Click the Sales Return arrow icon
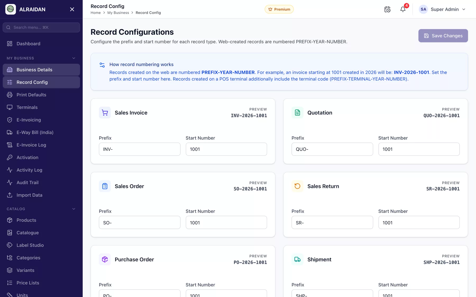476x297 pixels. 297,186
